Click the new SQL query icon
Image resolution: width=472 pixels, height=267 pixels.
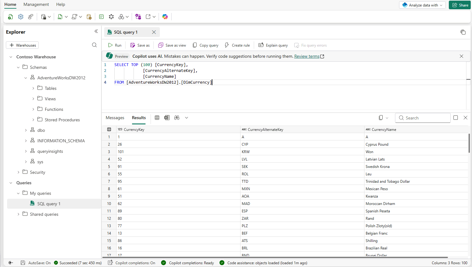coord(60,17)
